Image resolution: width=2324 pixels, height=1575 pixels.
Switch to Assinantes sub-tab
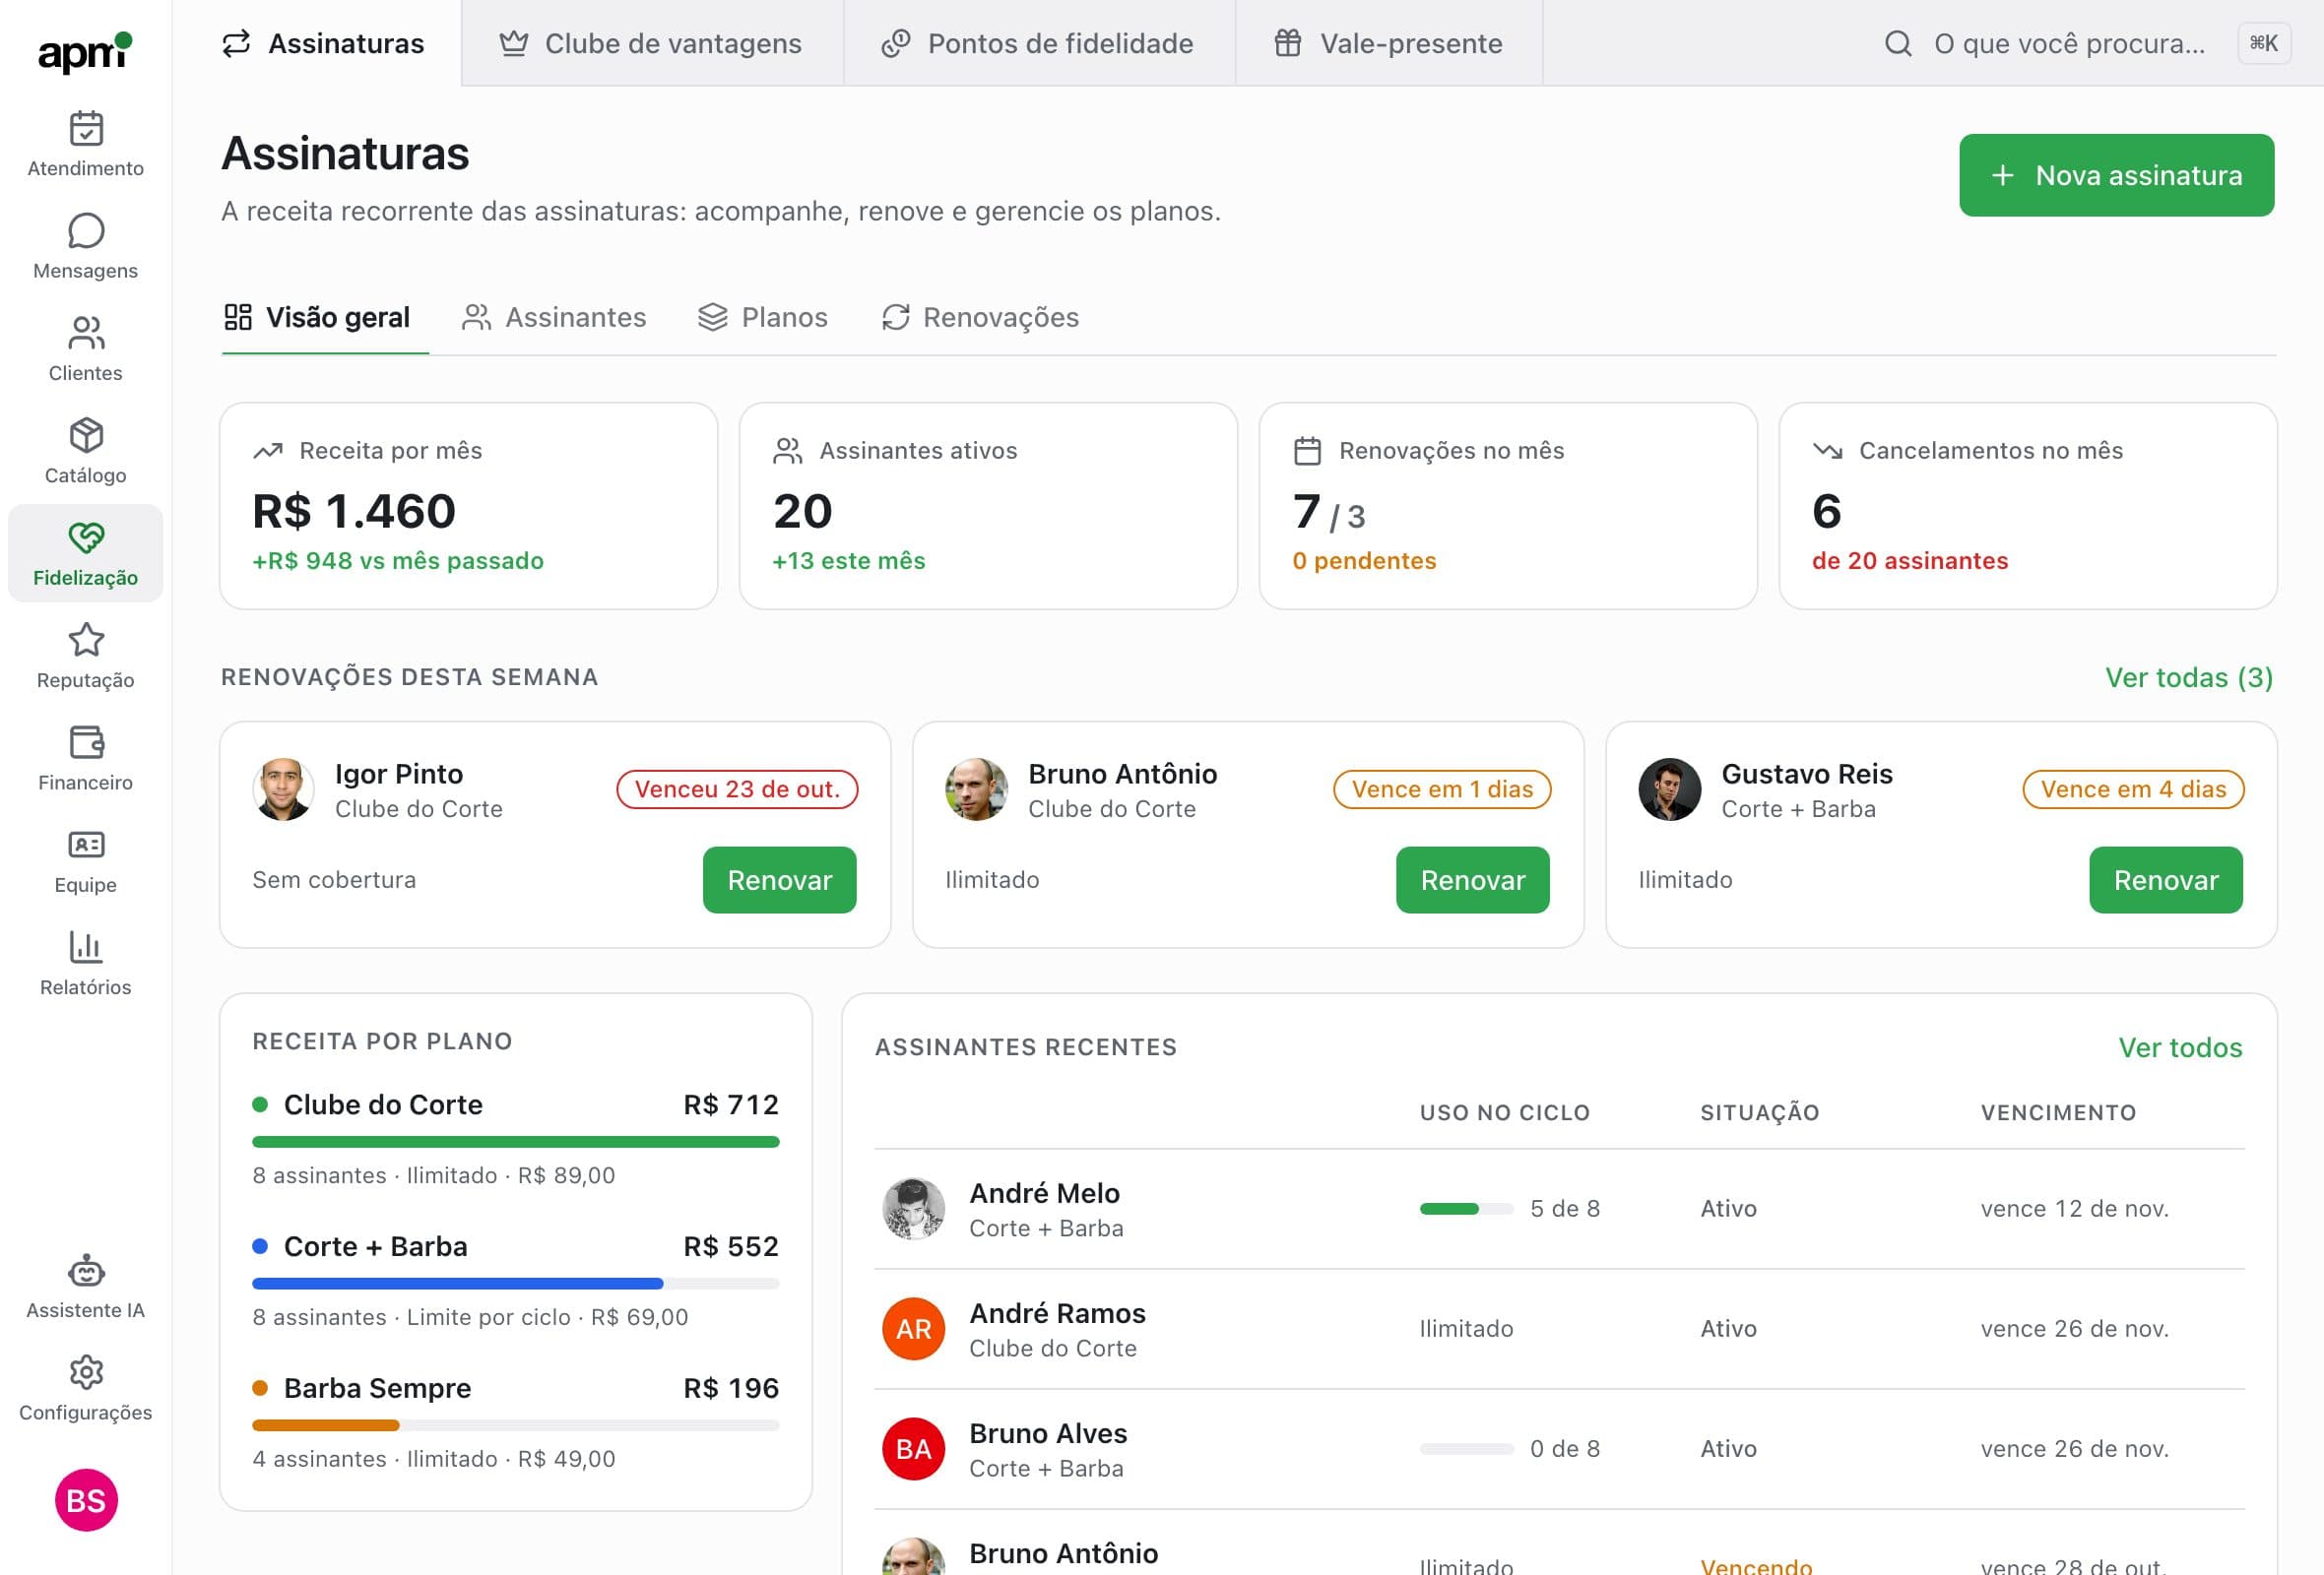click(x=554, y=318)
